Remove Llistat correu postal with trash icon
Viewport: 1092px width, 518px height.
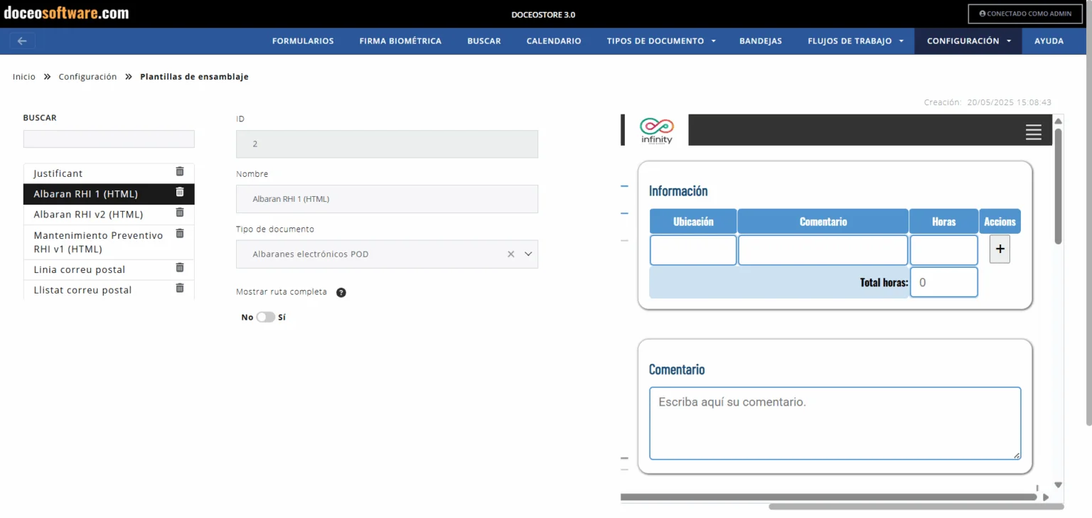[x=180, y=288]
